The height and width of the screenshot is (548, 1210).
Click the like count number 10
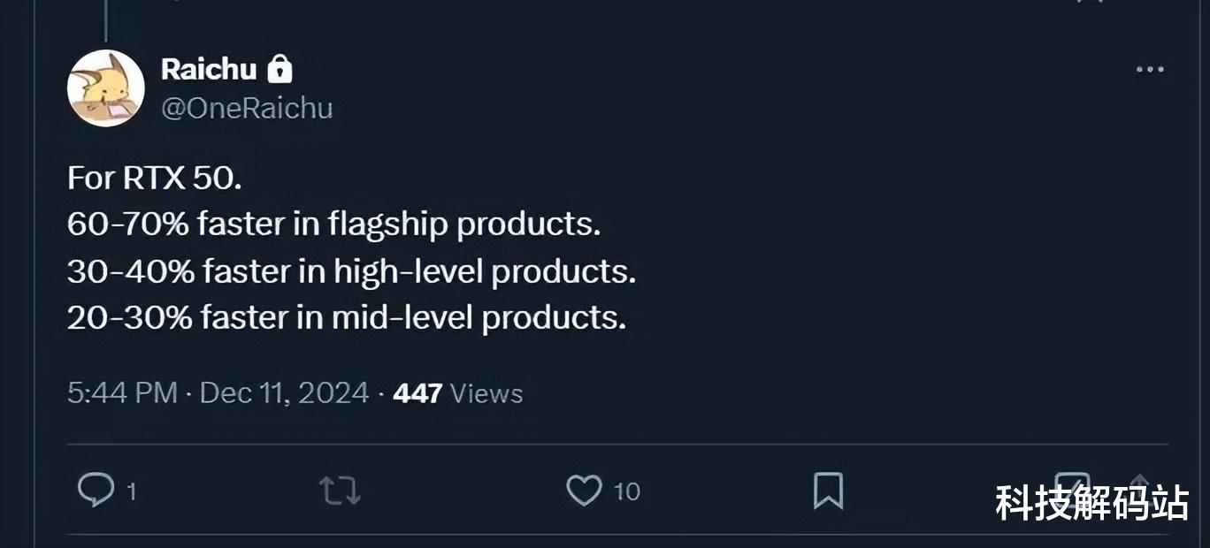coord(627,491)
